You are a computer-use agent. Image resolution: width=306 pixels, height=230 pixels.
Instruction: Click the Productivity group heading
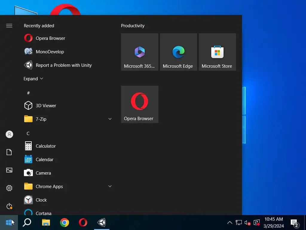[133, 26]
